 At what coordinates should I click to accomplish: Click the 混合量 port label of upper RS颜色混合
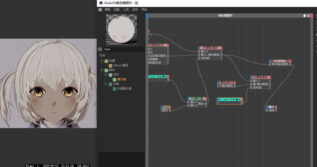click(x=205, y=58)
